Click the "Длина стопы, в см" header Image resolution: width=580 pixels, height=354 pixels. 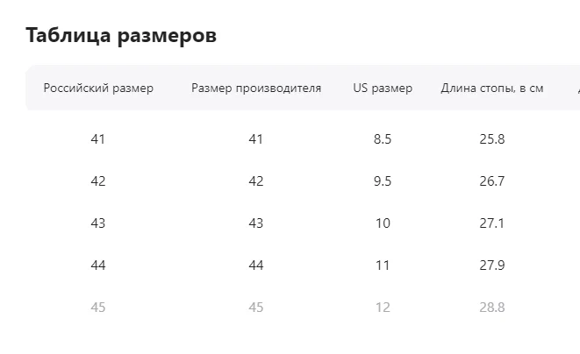pos(492,88)
